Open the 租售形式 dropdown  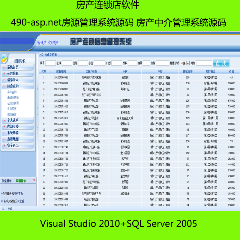185,63
